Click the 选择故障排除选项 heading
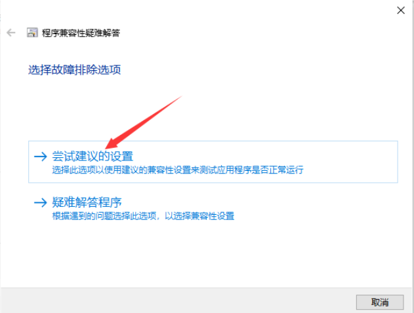 click(74, 70)
